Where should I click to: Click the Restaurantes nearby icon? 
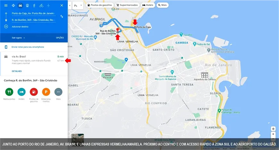click(9, 92)
